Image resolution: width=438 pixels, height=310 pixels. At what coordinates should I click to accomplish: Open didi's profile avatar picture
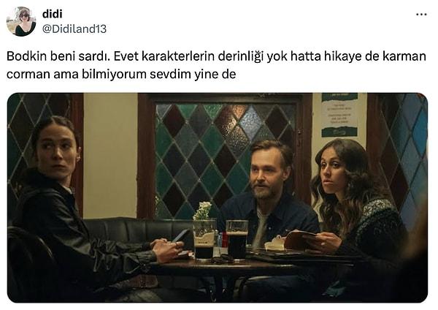[x=21, y=21]
